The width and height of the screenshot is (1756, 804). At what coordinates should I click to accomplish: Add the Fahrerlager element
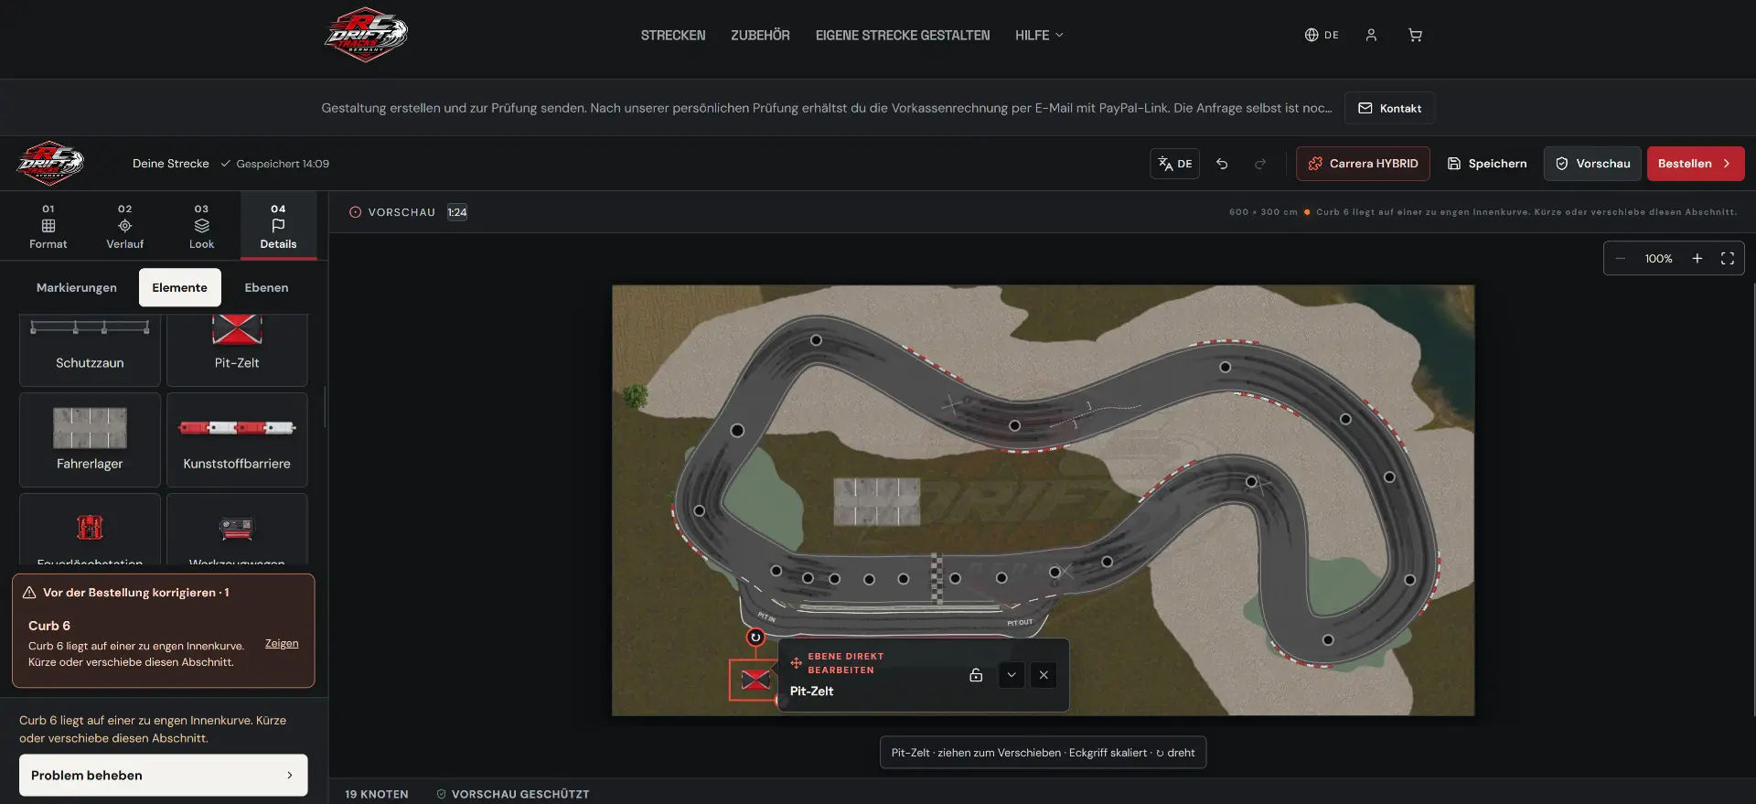tap(90, 440)
